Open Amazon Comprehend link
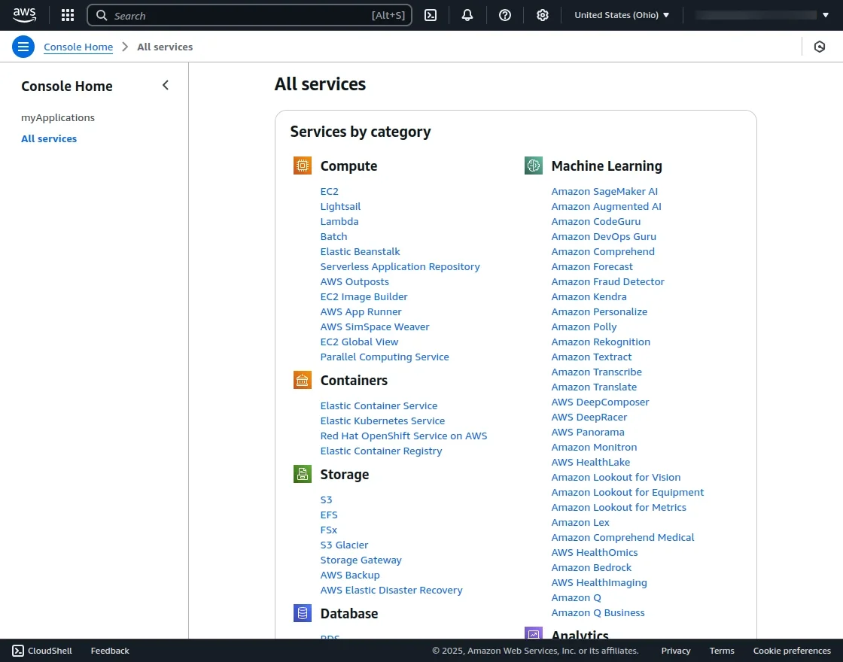The image size is (843, 662). click(x=603, y=251)
